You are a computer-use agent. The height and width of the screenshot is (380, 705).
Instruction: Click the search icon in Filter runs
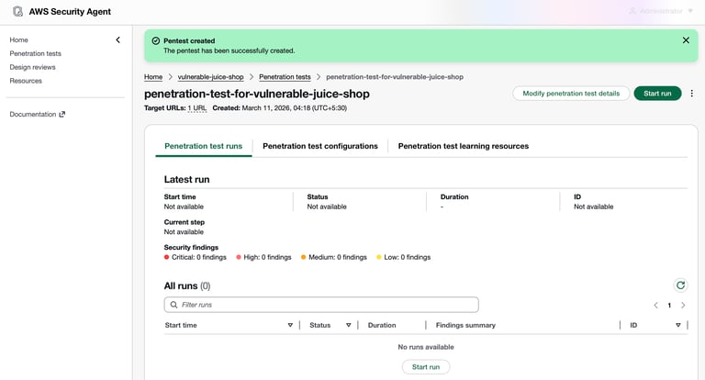174,305
